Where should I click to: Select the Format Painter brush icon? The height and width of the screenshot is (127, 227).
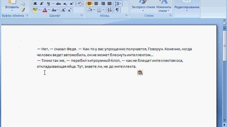tap(23, 10)
